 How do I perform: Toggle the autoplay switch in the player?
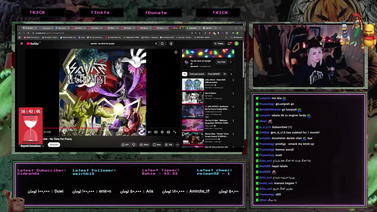pos(149,132)
